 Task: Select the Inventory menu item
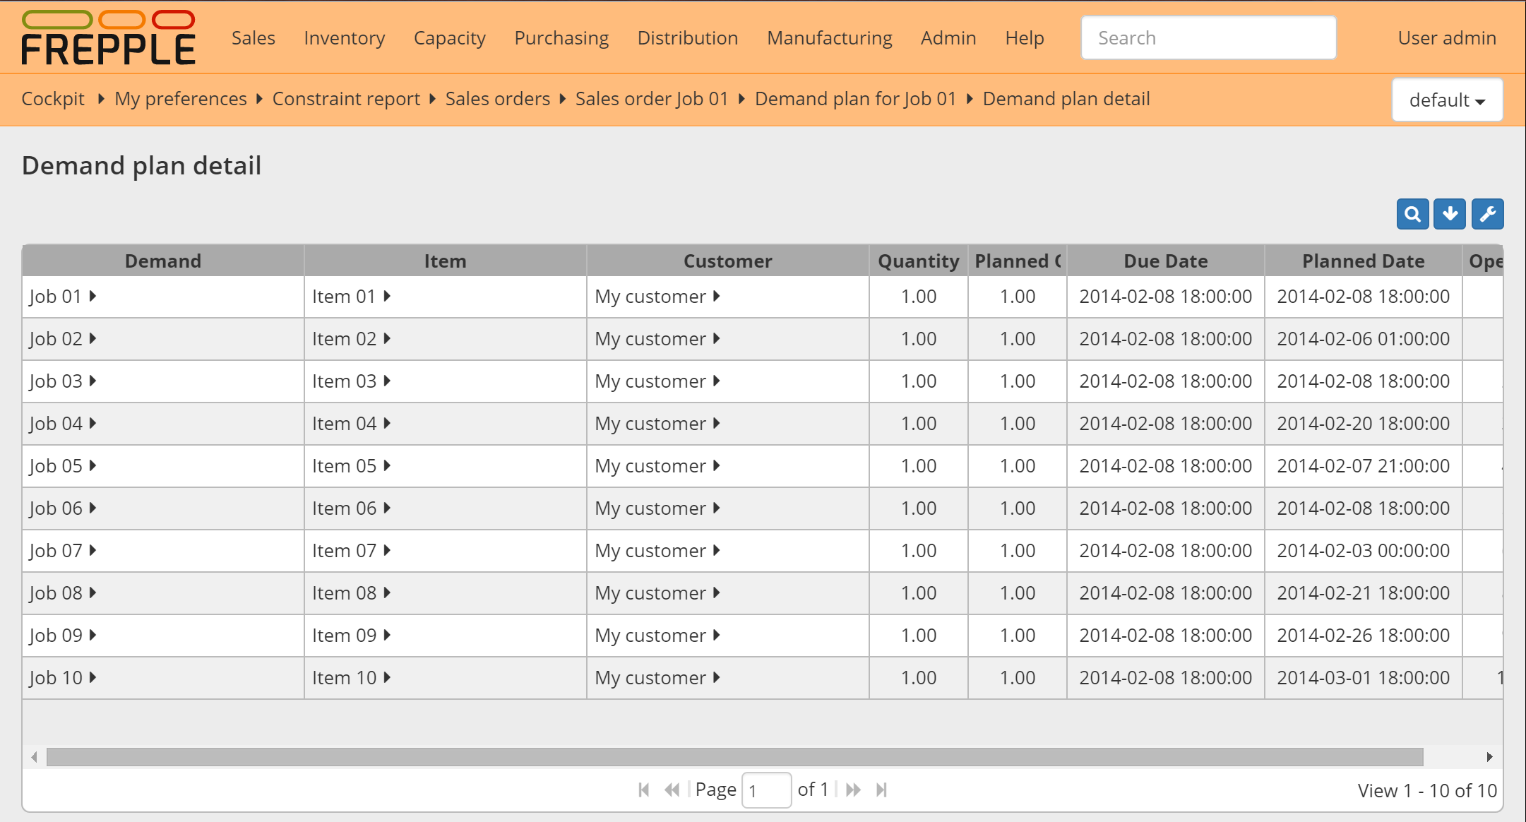point(344,37)
